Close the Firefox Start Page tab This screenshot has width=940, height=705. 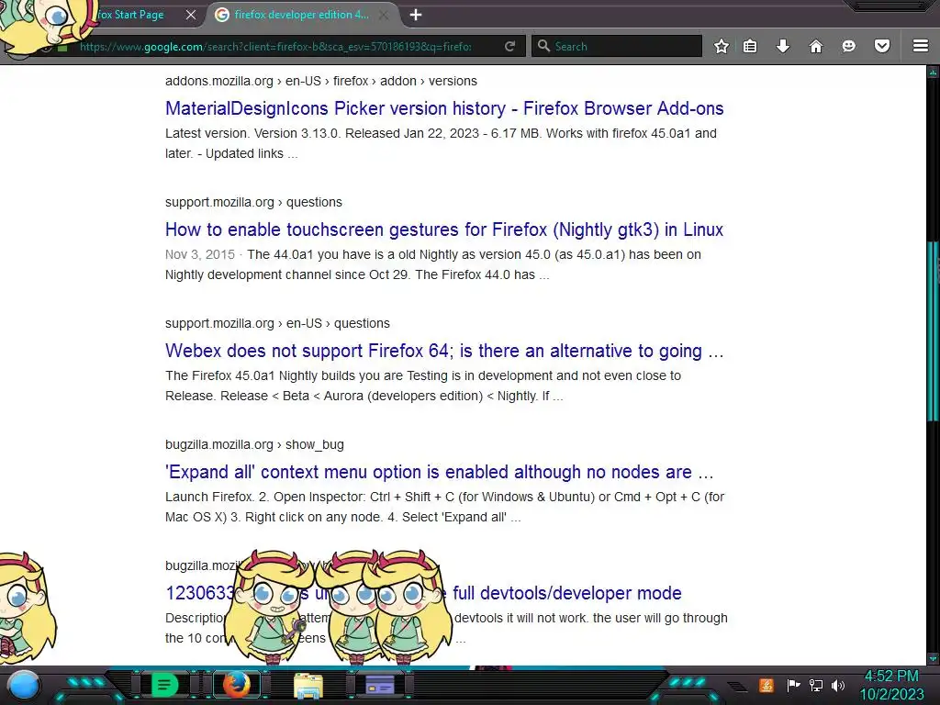point(191,15)
